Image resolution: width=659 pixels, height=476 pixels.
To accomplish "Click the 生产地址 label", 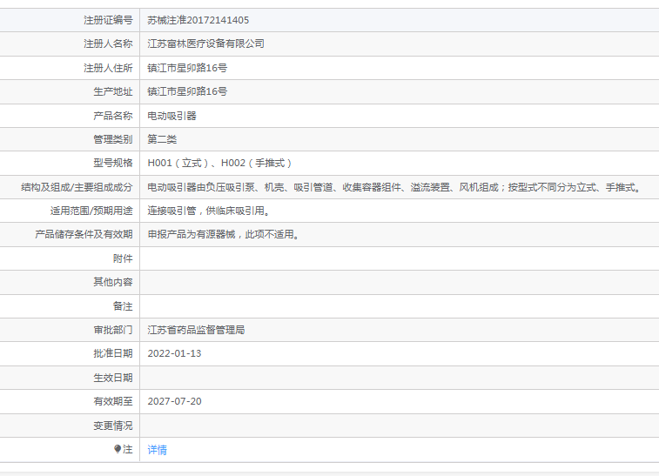I will pos(113,91).
